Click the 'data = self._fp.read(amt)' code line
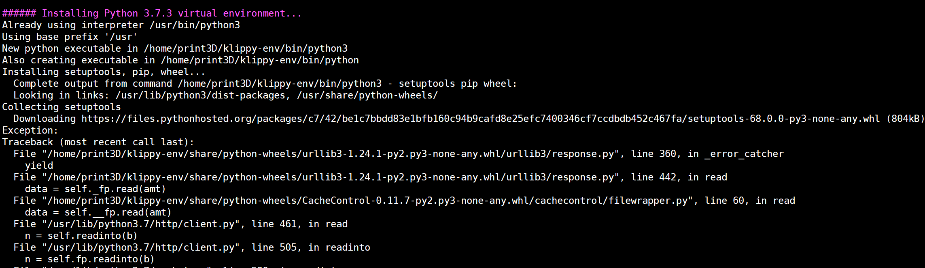The image size is (925, 268). tap(95, 189)
